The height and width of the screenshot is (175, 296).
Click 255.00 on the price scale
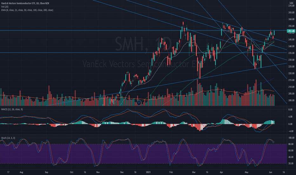click(x=291, y=26)
